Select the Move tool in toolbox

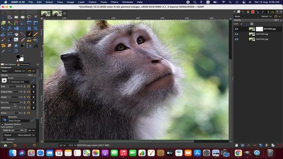point(3,17)
